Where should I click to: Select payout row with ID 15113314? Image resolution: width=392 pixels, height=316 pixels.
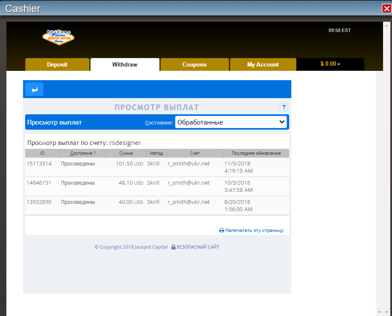click(x=39, y=163)
